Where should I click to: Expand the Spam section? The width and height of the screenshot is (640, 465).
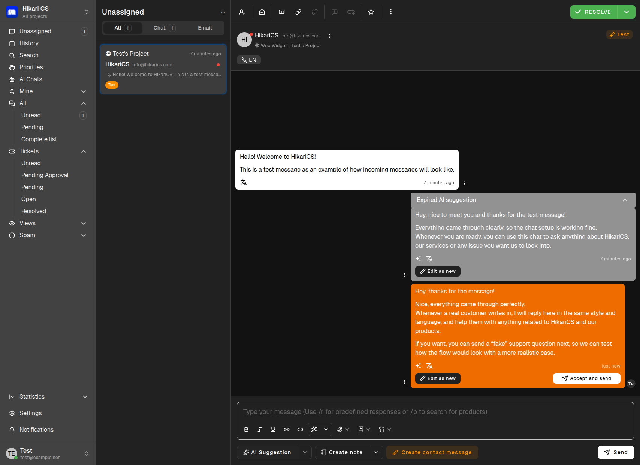point(48,235)
